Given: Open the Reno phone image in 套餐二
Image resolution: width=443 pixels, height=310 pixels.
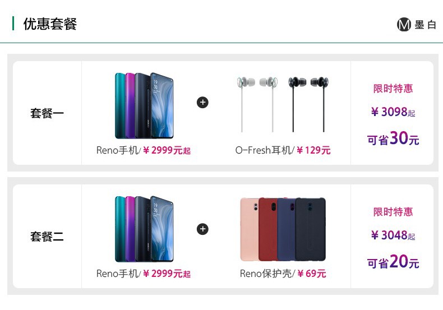Looking at the screenshot, I should pyautogui.click(x=144, y=229).
